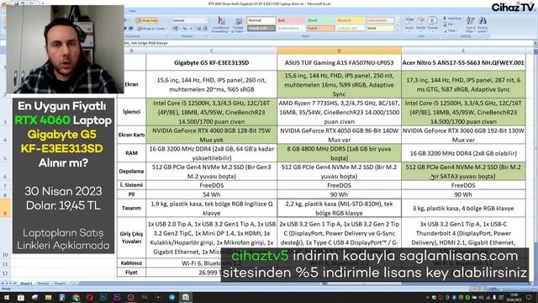Viewport: 538px width, 303px height.
Task: Click the insert new worksheet tab
Action: pos(73,284)
